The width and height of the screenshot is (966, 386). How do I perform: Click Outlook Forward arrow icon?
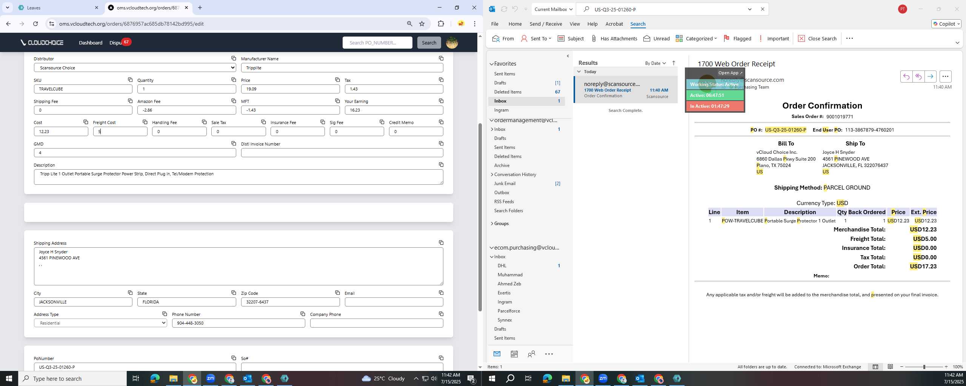click(930, 77)
